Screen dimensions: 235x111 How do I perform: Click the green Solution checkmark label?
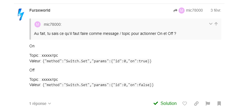pyautogui.click(x=165, y=104)
